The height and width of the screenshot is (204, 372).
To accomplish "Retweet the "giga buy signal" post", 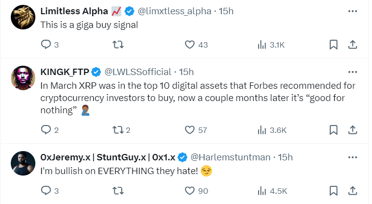I will 118,45.
